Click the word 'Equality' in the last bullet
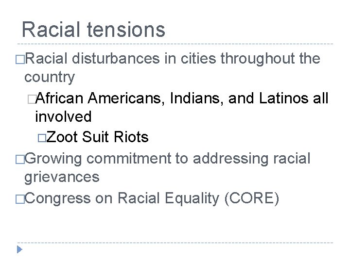 tap(192, 198)
